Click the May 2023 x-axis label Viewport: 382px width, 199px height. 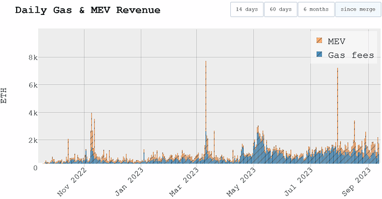click(241, 182)
